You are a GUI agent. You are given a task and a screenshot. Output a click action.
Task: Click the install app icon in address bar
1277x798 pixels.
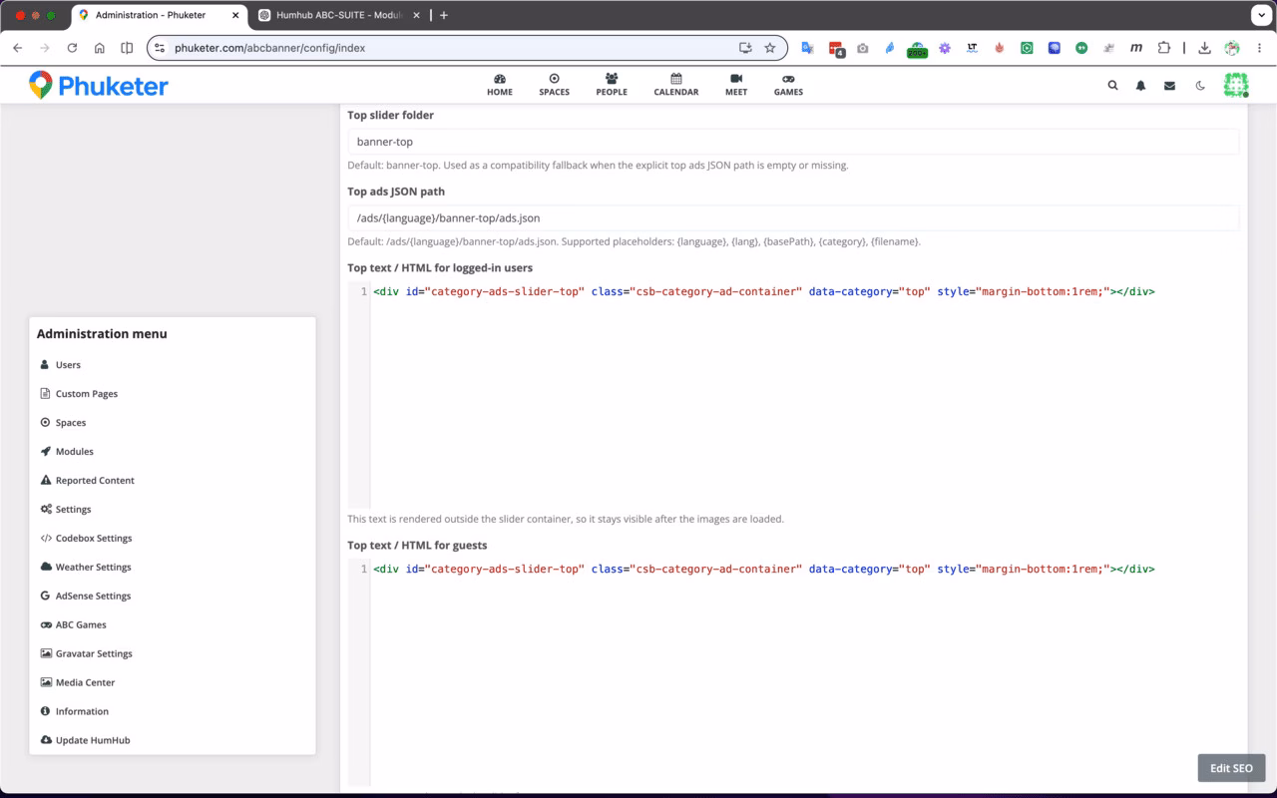click(x=744, y=48)
